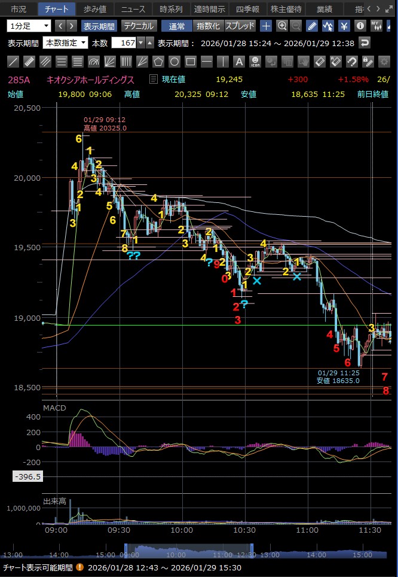Open the 1分足 timeframe dropdown
This screenshot has width=398, height=577.
pyautogui.click(x=29, y=26)
